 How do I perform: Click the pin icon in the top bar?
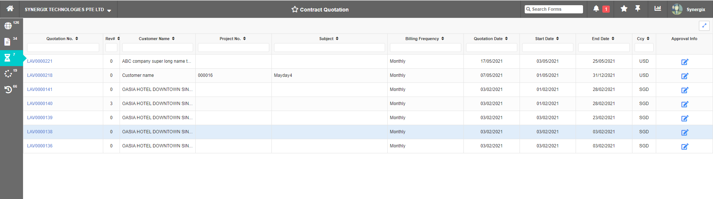coord(638,9)
